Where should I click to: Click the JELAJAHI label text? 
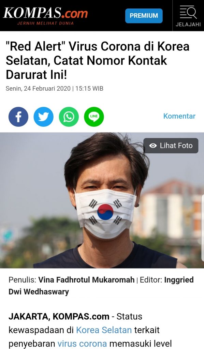(188, 25)
